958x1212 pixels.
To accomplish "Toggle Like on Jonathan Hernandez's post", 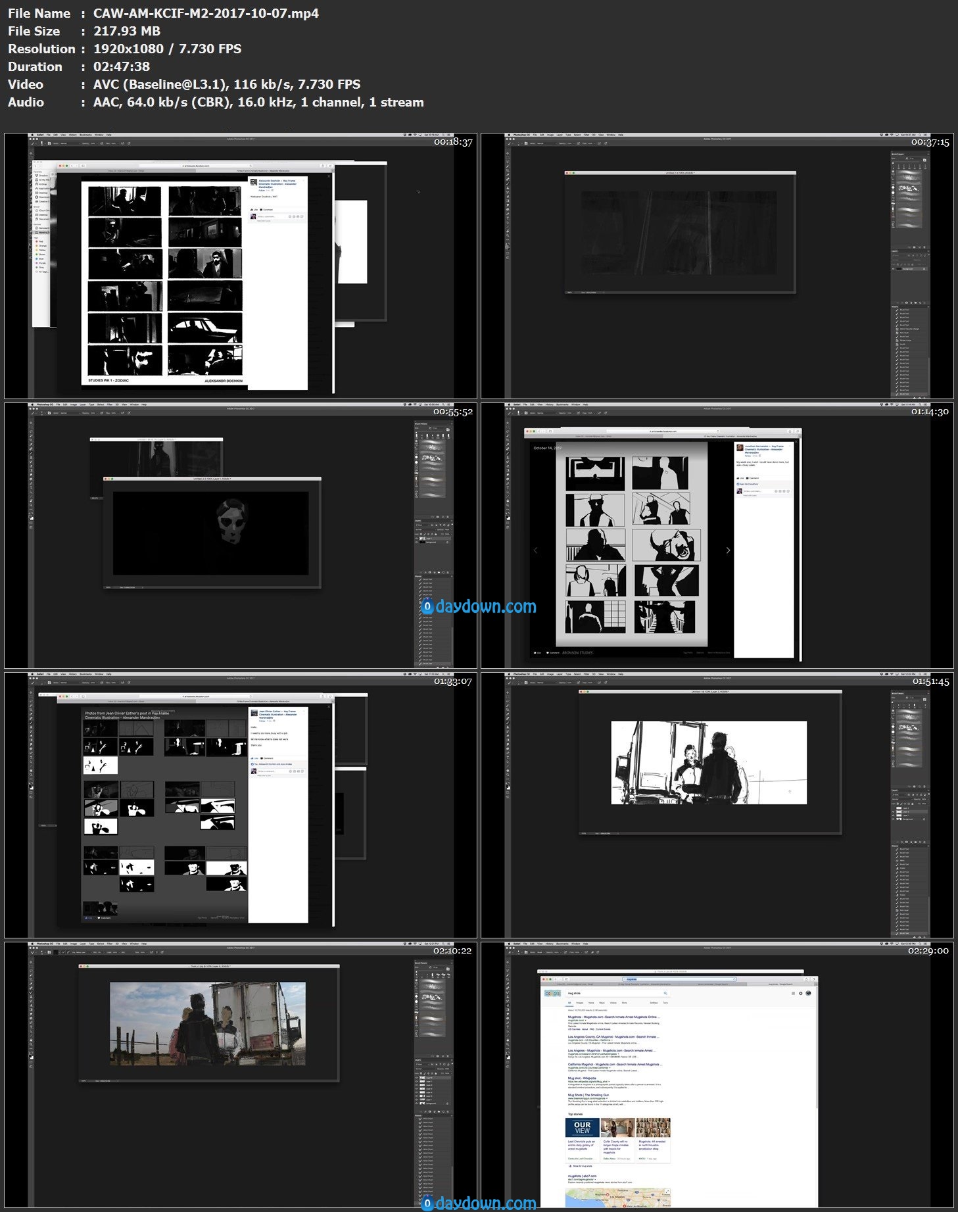I will 741,478.
